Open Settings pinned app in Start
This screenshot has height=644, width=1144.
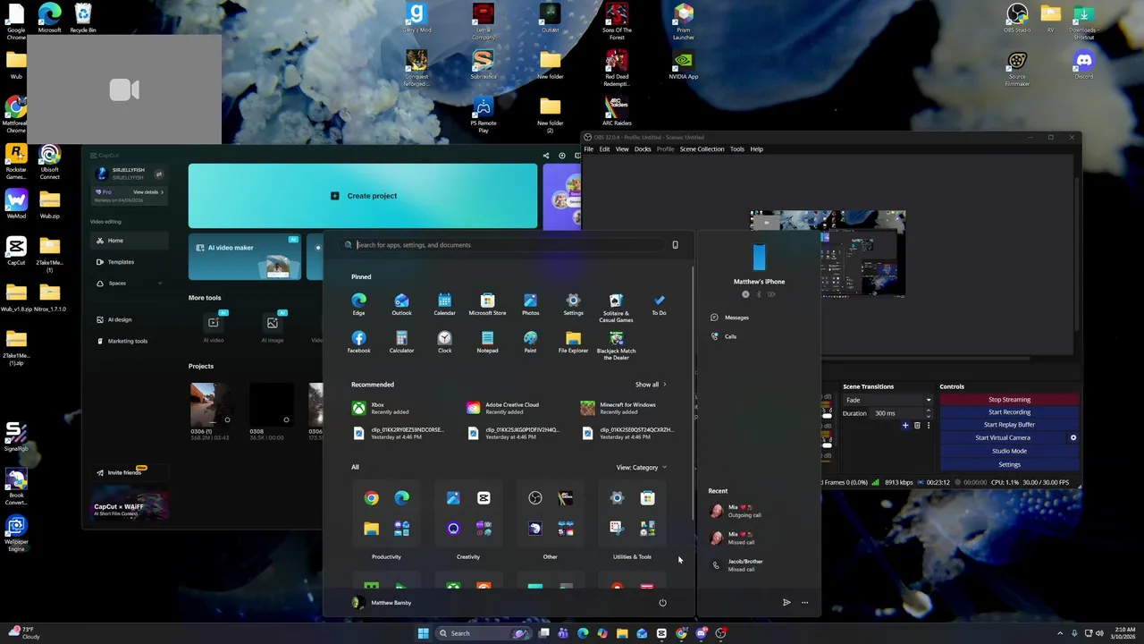(573, 304)
